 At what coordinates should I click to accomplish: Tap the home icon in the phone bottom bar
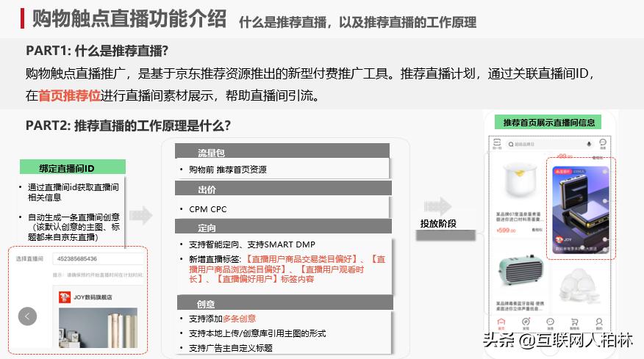[501, 322]
